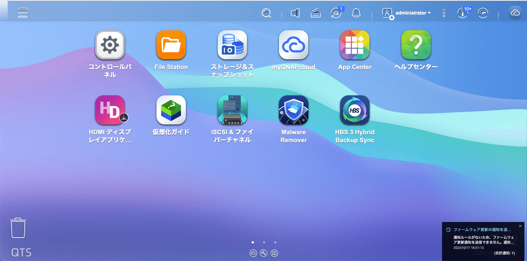Open the info icon with 10+ badge

[x=463, y=13]
